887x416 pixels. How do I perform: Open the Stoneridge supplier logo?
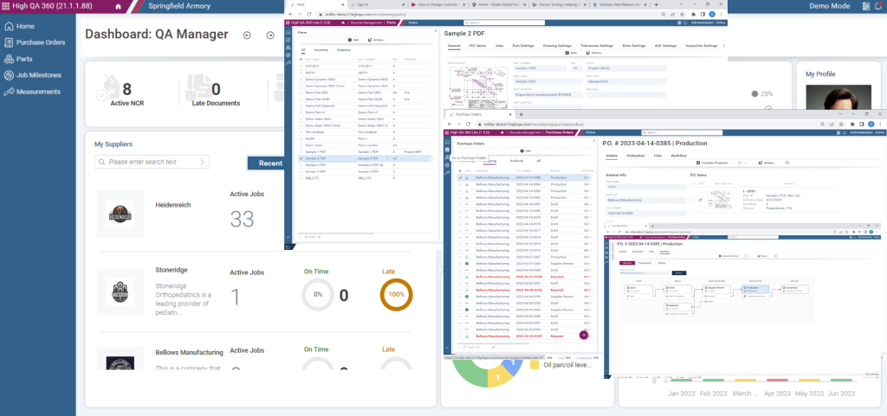[120, 291]
